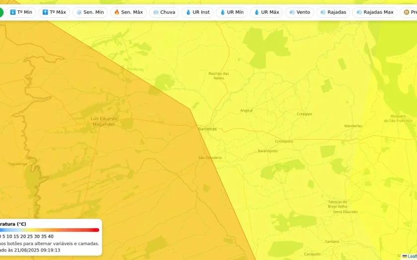Click the Cristópolis town label
This screenshot has height=260, width=417.
click(x=284, y=141)
